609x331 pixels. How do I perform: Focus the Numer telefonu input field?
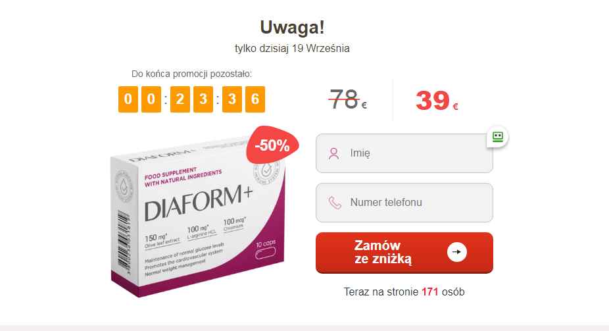404,203
